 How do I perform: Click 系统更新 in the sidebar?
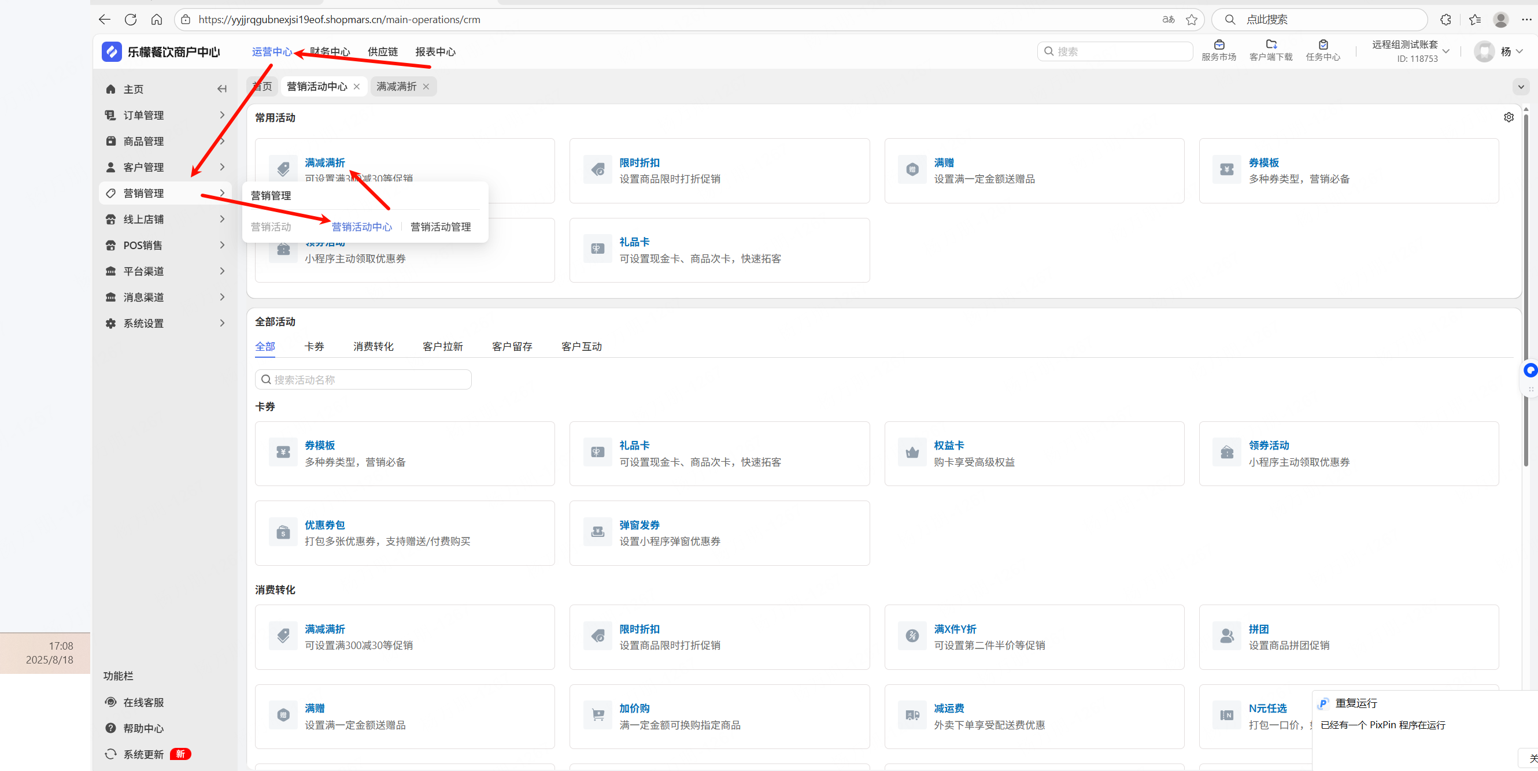143,754
